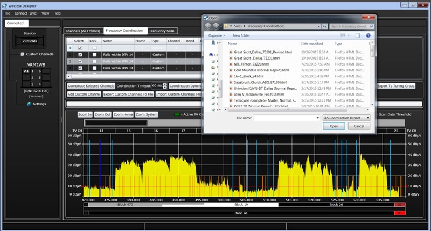Uncheck the Select checkbox in row 2

pyautogui.click(x=80, y=55)
